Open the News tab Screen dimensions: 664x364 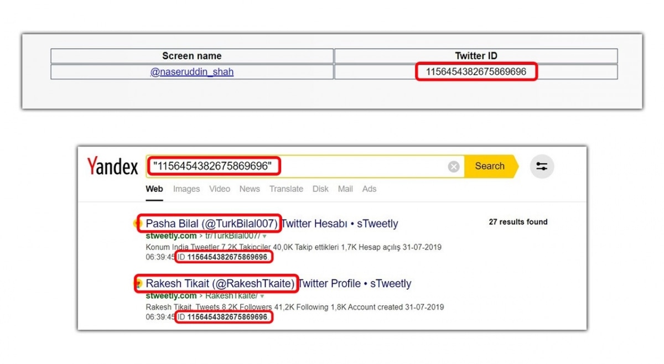tap(250, 189)
